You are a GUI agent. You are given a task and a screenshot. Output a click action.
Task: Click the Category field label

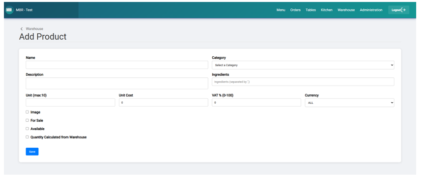[219, 58]
